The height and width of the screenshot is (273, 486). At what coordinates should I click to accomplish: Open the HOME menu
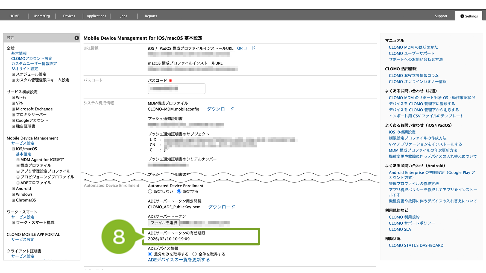14,16
